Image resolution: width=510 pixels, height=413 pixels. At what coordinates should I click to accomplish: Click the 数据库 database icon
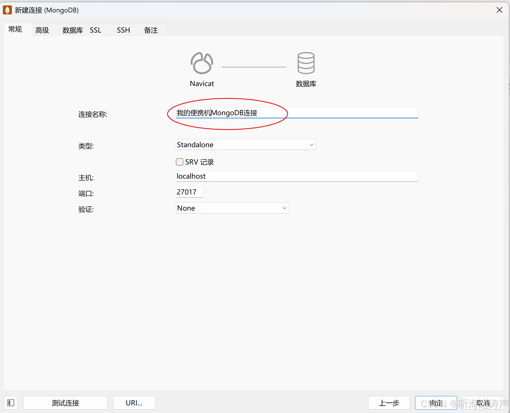[306, 63]
